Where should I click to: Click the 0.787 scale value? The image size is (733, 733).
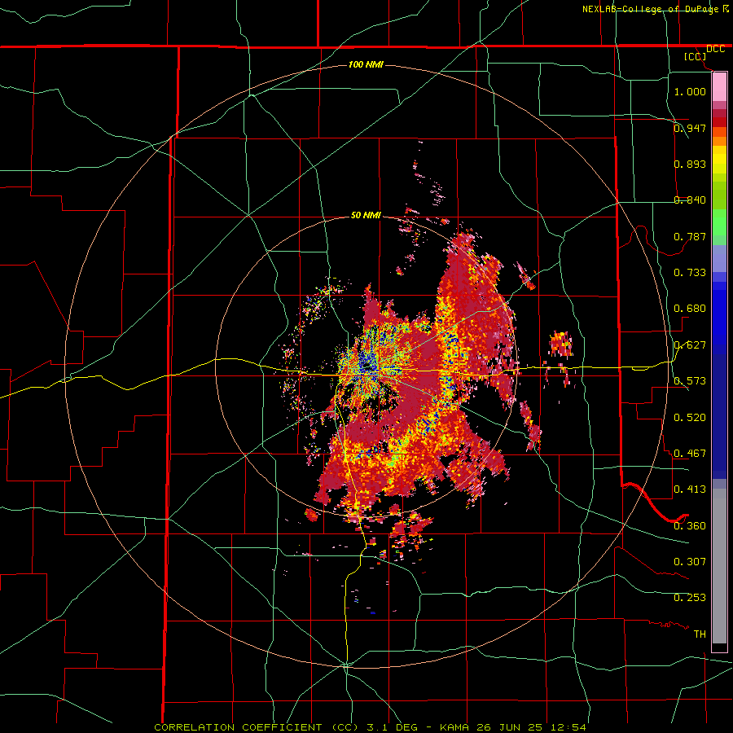(x=690, y=236)
